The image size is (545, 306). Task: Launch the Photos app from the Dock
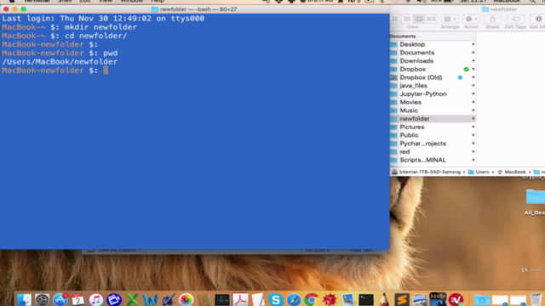click(x=186, y=299)
